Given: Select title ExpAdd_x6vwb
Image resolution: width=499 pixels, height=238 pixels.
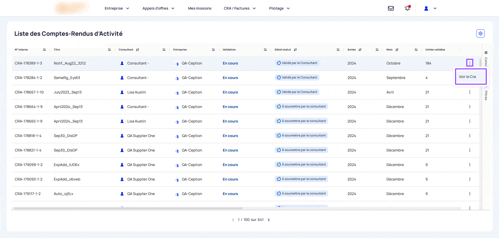Looking at the screenshot, I should coord(67,179).
